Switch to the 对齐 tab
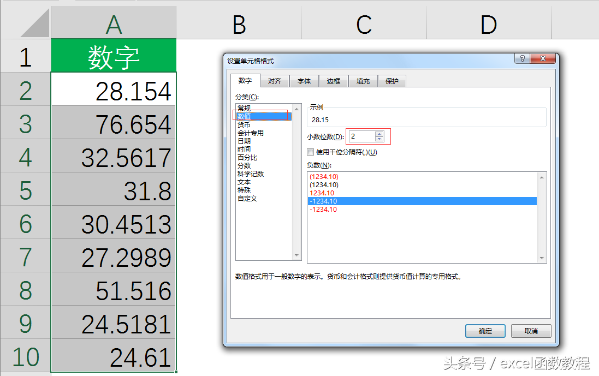 point(275,81)
